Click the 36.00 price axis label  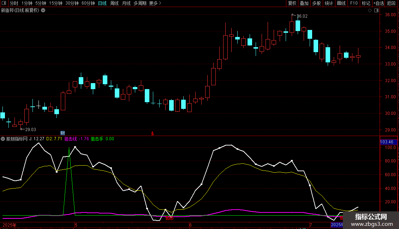tap(390, 15)
